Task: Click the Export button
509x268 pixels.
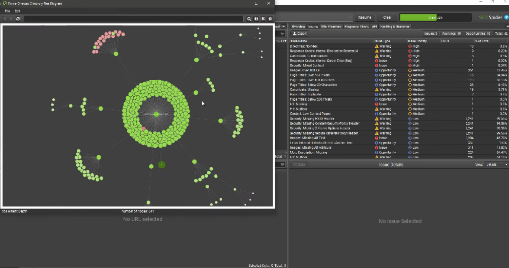Action: point(300,33)
